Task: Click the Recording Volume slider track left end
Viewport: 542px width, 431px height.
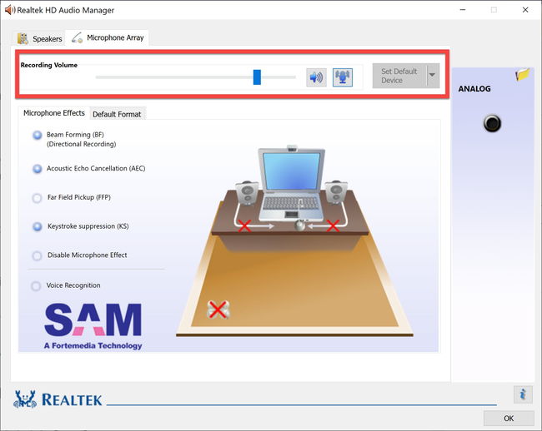Action: click(98, 77)
